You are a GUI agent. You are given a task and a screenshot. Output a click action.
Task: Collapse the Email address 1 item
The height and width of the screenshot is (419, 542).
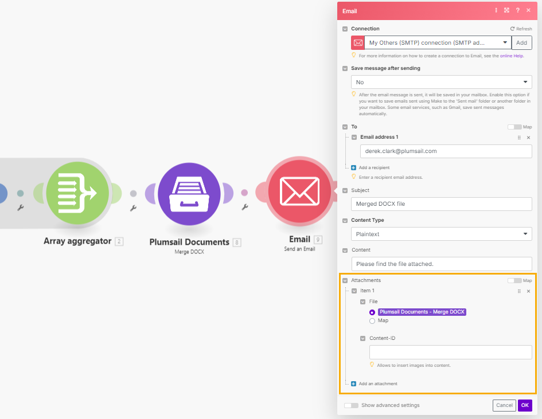354,137
